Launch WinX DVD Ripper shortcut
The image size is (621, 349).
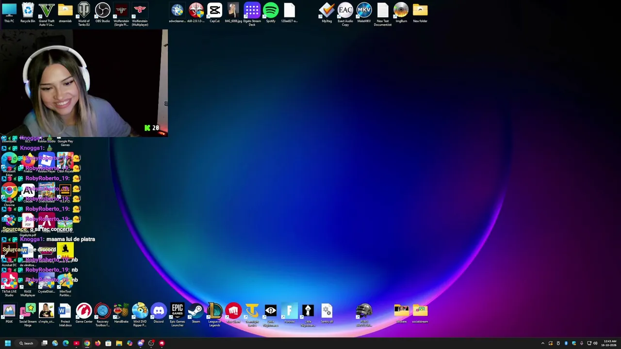click(x=140, y=315)
